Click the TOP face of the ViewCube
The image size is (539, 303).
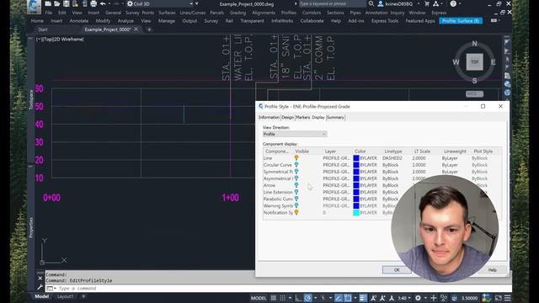(474, 62)
